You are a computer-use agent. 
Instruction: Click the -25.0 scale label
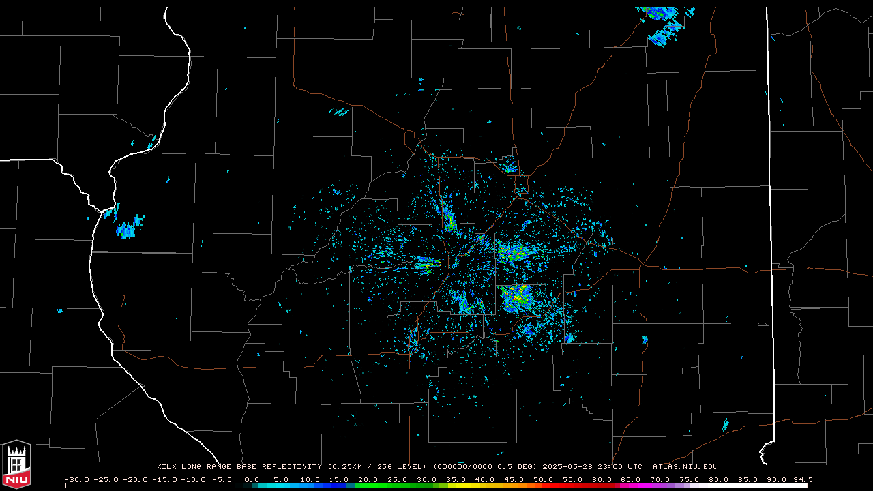pos(106,480)
